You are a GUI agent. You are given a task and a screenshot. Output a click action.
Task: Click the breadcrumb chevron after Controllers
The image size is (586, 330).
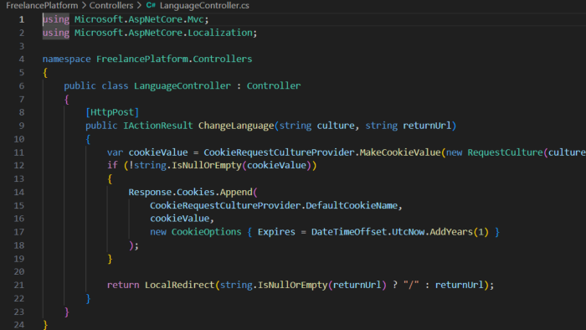(x=139, y=6)
